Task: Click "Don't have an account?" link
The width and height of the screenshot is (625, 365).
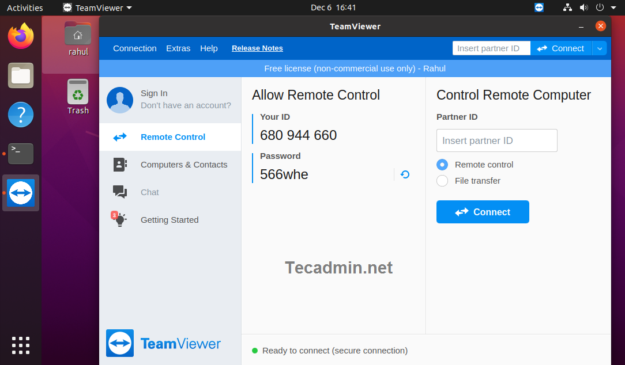Action: tap(186, 105)
